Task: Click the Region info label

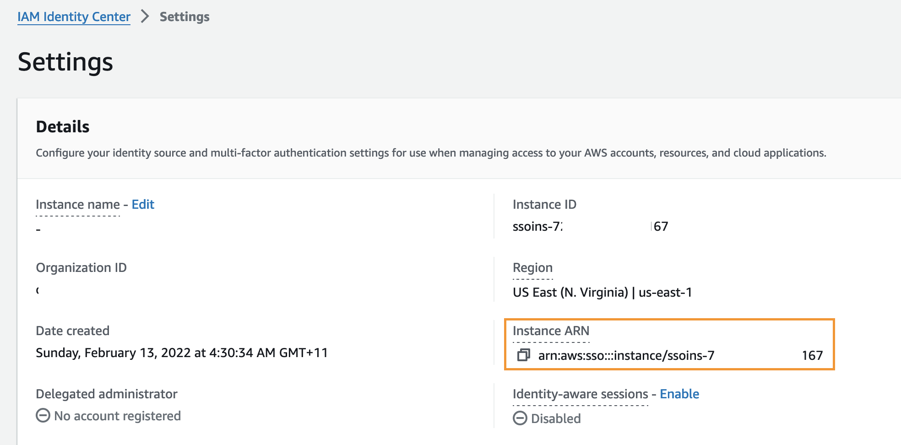Action: pos(532,267)
